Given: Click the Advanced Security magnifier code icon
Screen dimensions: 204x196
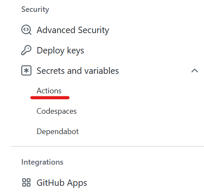Looking at the screenshot, I should click(26, 30).
